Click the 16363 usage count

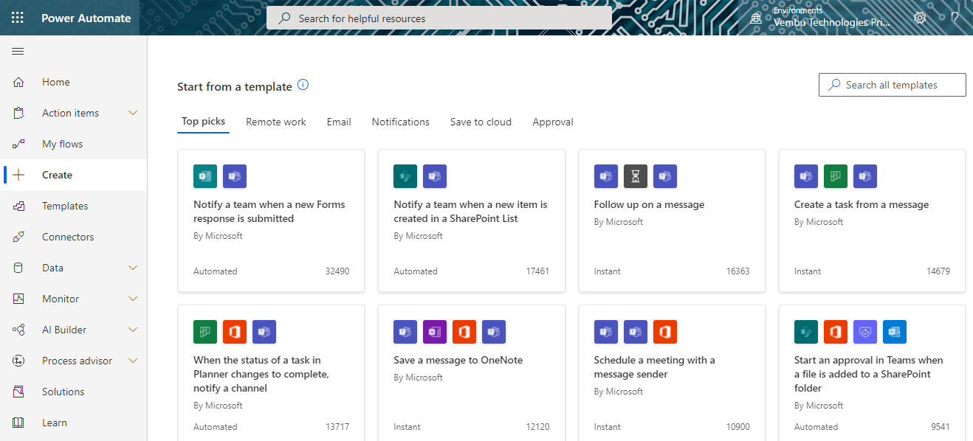coord(738,271)
